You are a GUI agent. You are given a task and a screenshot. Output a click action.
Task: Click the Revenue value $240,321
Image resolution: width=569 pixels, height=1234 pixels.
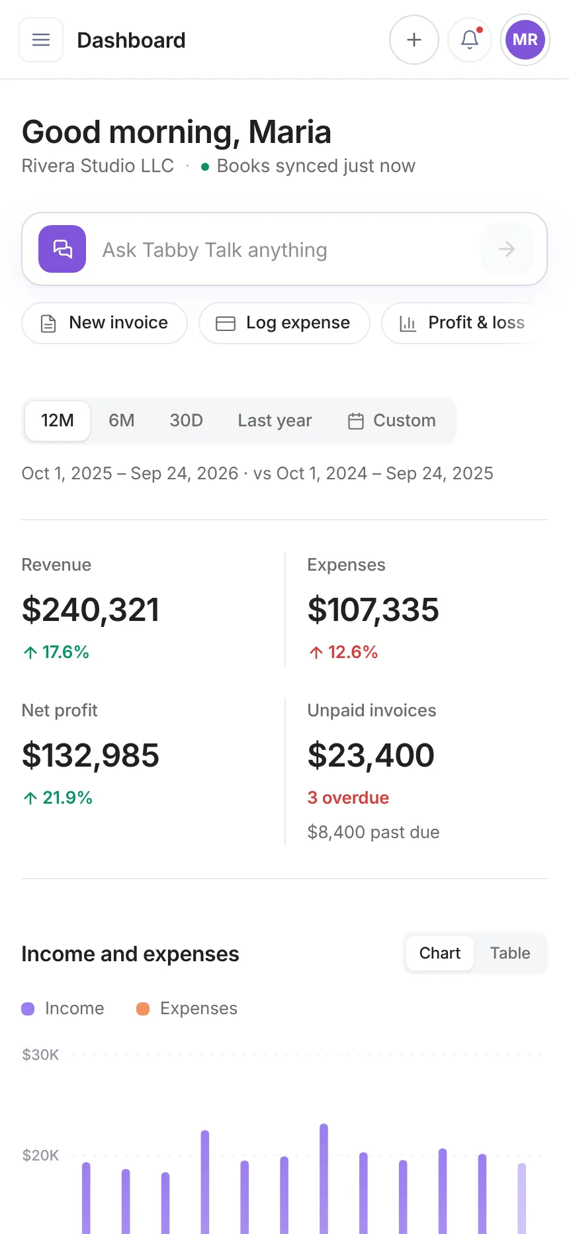(91, 610)
